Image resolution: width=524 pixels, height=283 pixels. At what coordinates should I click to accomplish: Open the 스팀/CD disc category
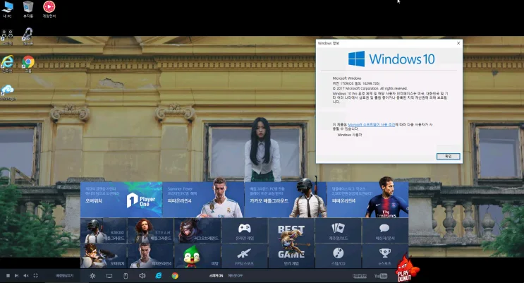click(339, 256)
